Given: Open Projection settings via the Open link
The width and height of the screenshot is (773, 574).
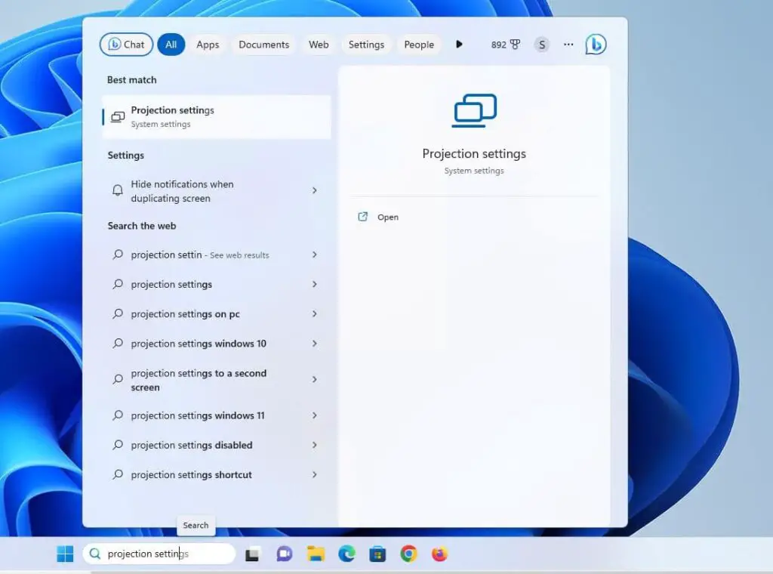Looking at the screenshot, I should click(387, 217).
